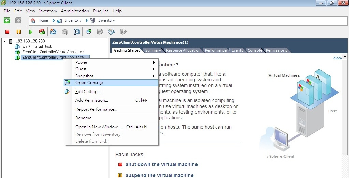Viewport: 349px width, 178px height.
Task: Open the Administration menu
Action: point(75,11)
